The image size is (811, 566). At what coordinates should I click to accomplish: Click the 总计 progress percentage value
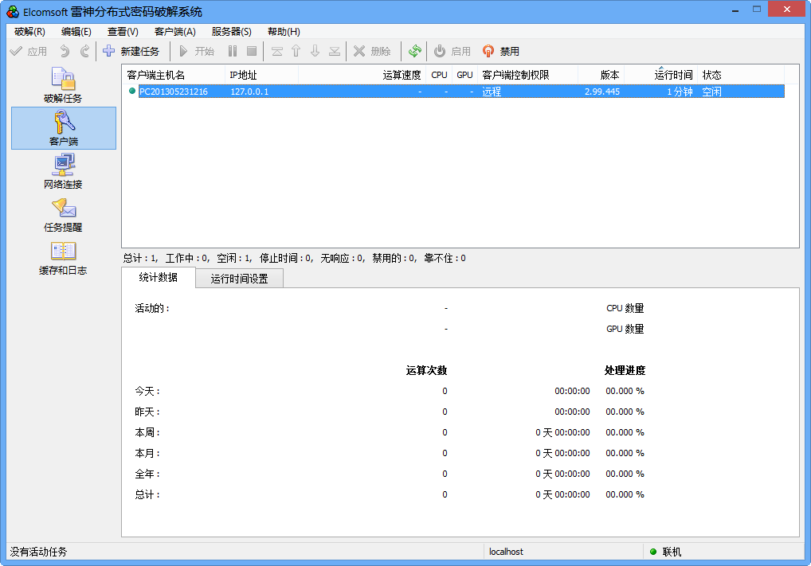625,494
